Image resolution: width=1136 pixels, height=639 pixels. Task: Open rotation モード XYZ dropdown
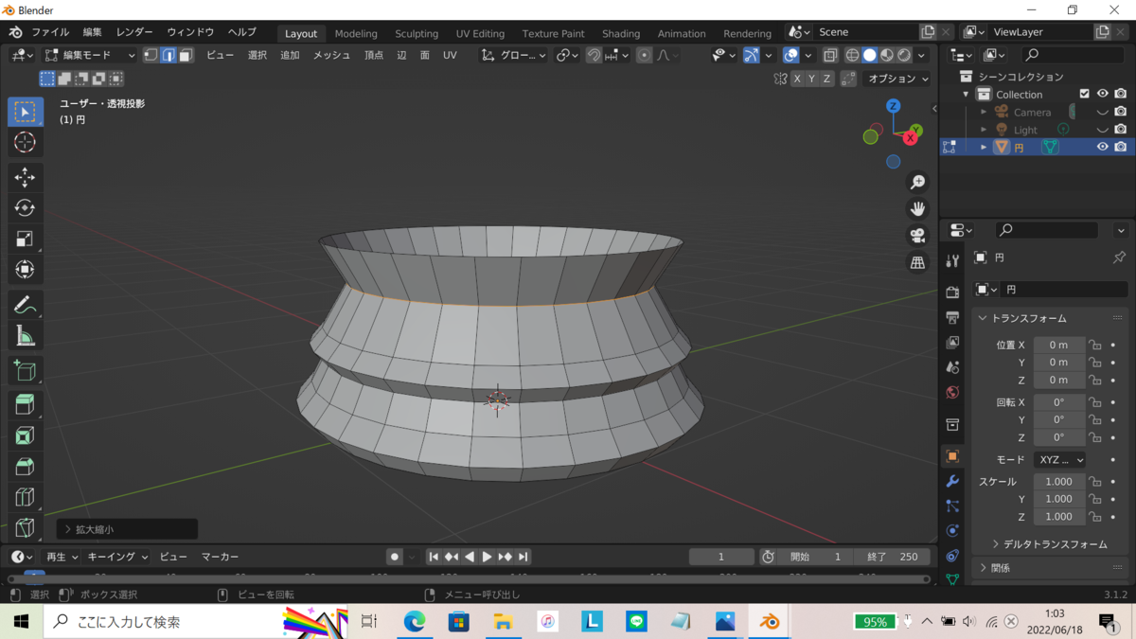tap(1059, 459)
